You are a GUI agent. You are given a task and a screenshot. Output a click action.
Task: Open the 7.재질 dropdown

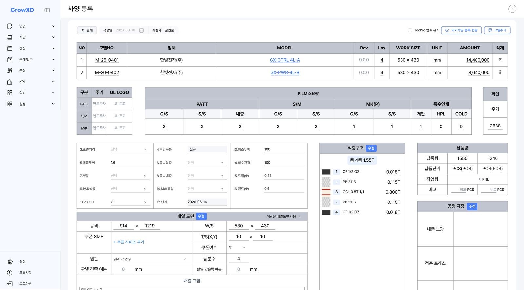coord(130,176)
